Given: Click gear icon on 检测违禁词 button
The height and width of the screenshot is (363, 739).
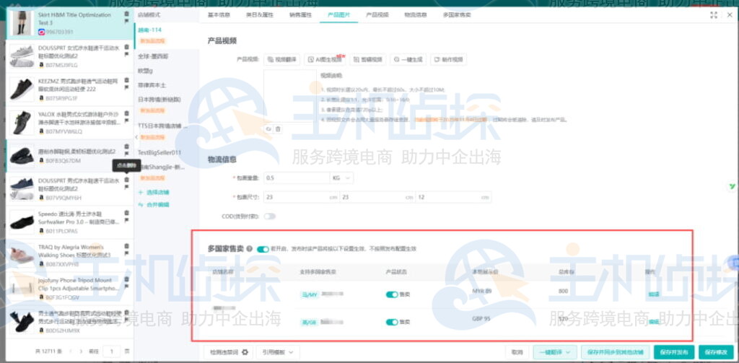Looking at the screenshot, I should tap(245, 352).
